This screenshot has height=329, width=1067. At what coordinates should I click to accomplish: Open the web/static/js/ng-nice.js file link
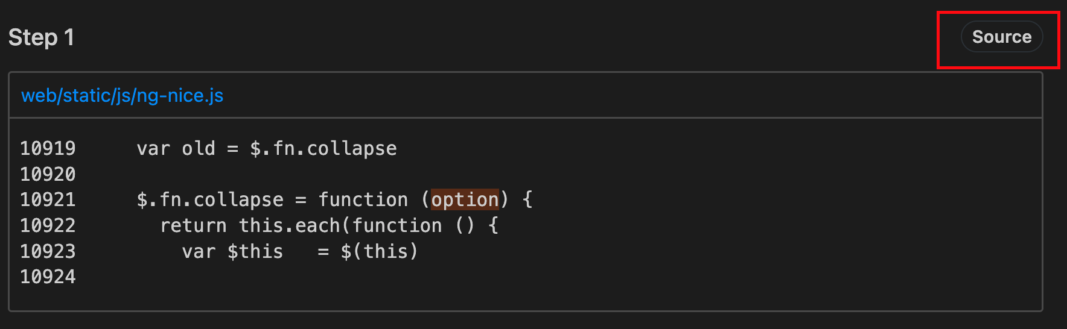[122, 95]
